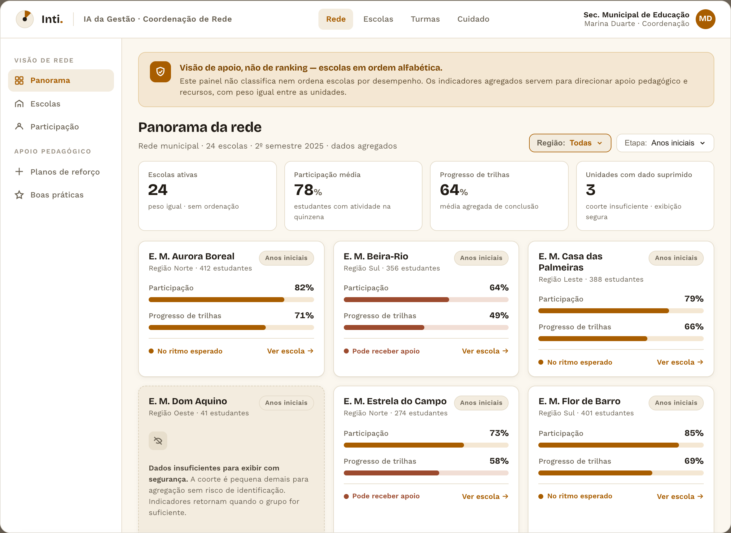Open Planos de reforço in sidebar
The width and height of the screenshot is (731, 533).
tap(61, 172)
